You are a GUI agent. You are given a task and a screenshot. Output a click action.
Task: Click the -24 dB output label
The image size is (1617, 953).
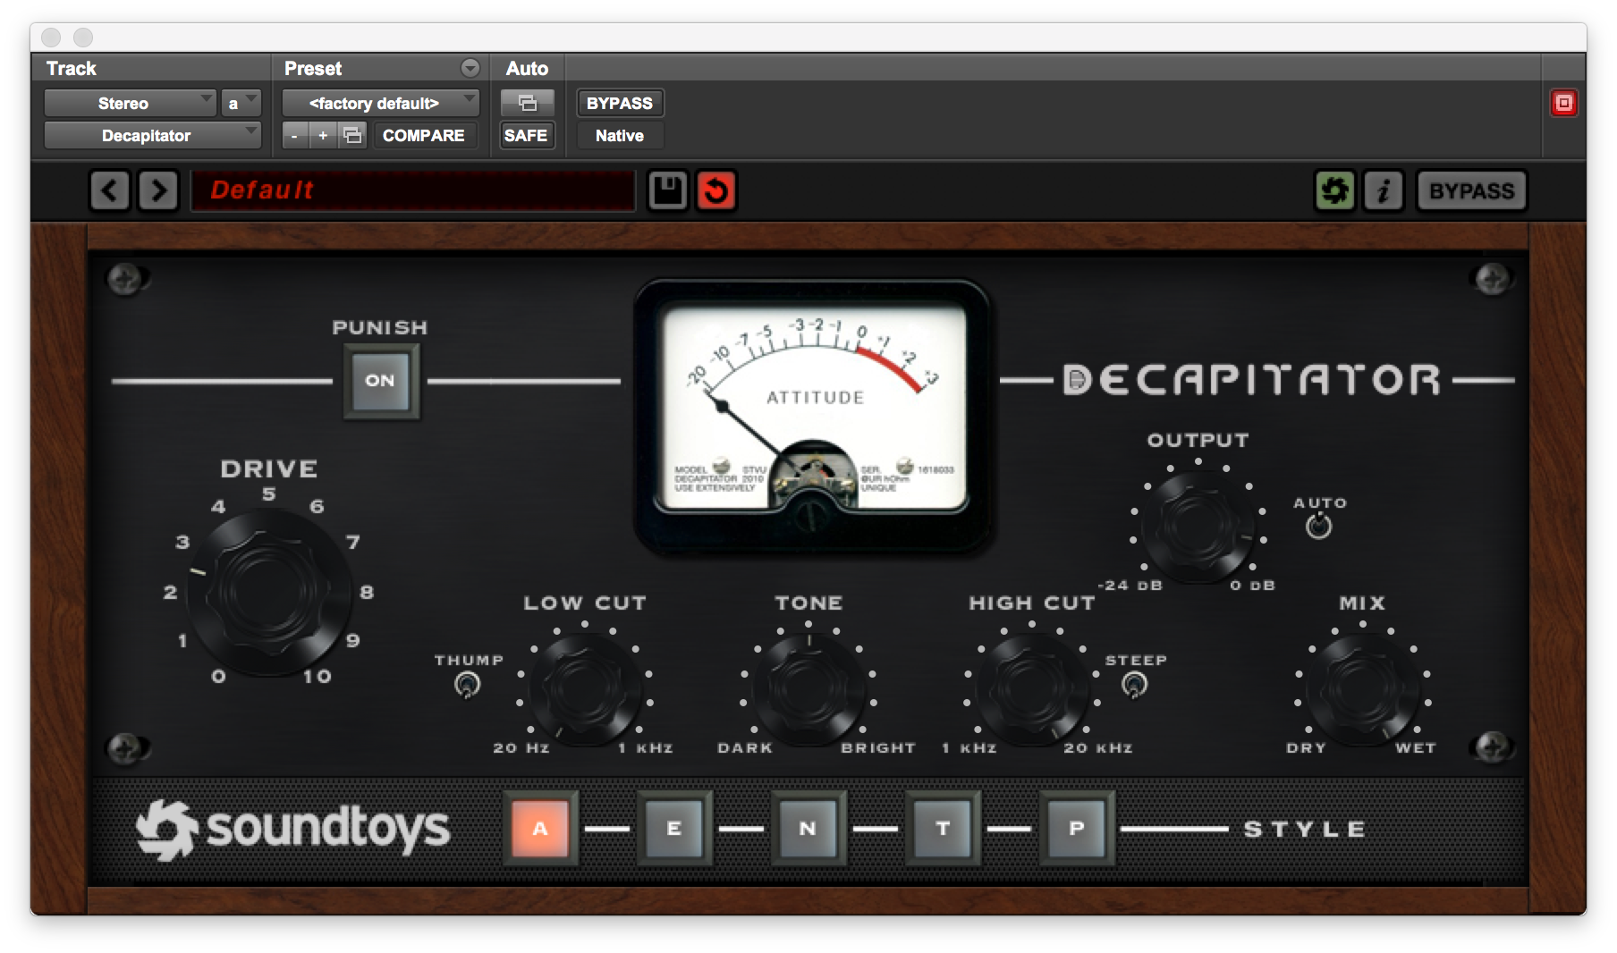point(1130,586)
